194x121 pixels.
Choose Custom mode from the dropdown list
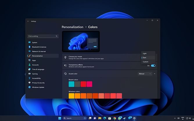click(148, 62)
